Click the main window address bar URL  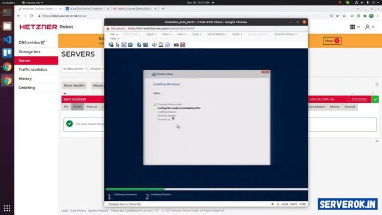click(x=64, y=16)
